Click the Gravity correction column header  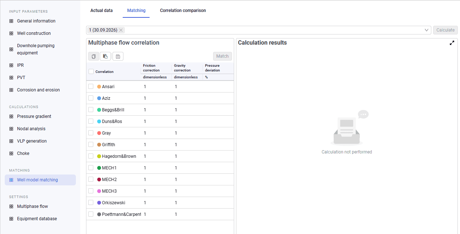[x=182, y=68]
